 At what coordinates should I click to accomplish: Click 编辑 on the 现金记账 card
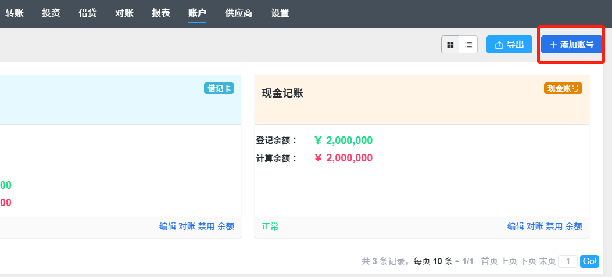(x=516, y=226)
